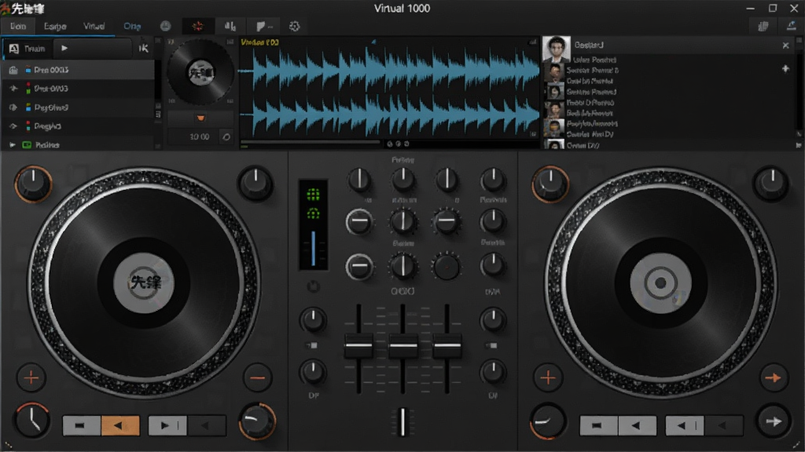Image resolution: width=805 pixels, height=452 pixels.
Task: Click the left deck orange reverse play button
Action: [x=120, y=425]
